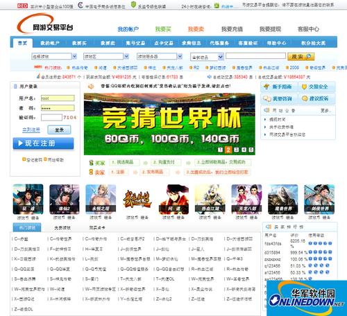Viewport: 347px width, 316px height.
Task: Click the 卖家 seller figure icon
Action: (x=91, y=172)
